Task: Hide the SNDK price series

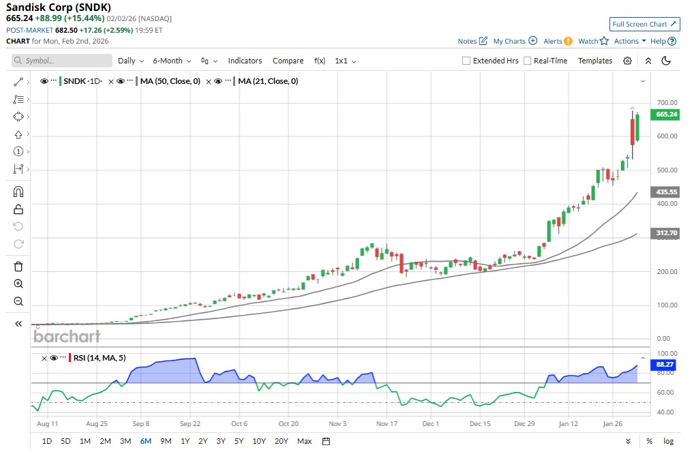Action: pyautogui.click(x=44, y=81)
